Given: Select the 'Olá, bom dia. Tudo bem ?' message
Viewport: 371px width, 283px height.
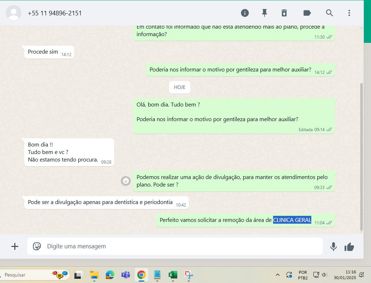Looking at the screenshot, I should click(234, 116).
